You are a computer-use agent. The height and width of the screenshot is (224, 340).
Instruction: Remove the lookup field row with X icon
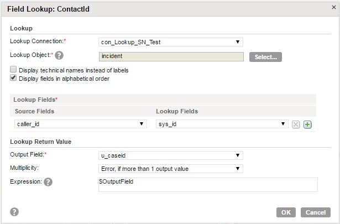click(x=296, y=124)
